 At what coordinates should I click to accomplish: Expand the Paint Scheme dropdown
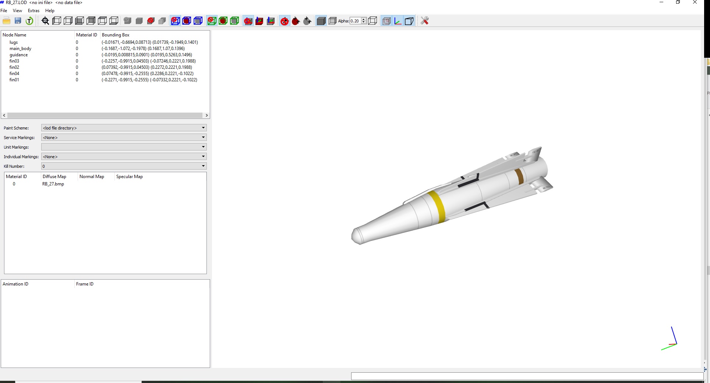coord(124,128)
